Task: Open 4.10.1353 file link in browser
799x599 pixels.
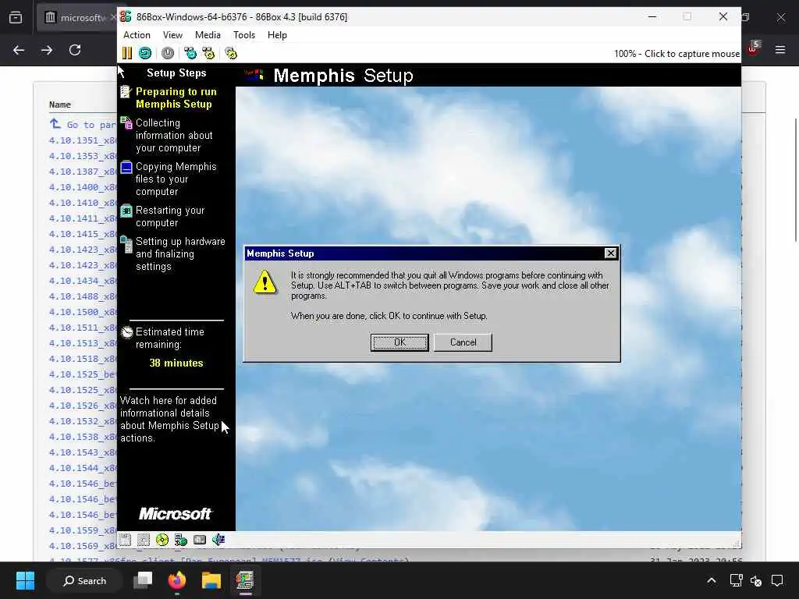Action: click(x=83, y=156)
